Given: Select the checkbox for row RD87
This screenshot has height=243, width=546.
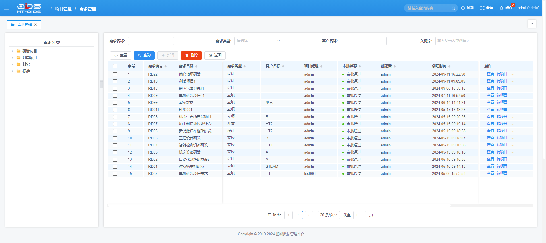Looking at the screenshot, I should [x=115, y=174].
